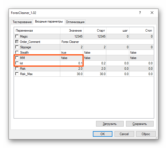The height and width of the screenshot is (148, 167).
Task: Select Slippage Stop cell 0
Action: coord(141,47)
